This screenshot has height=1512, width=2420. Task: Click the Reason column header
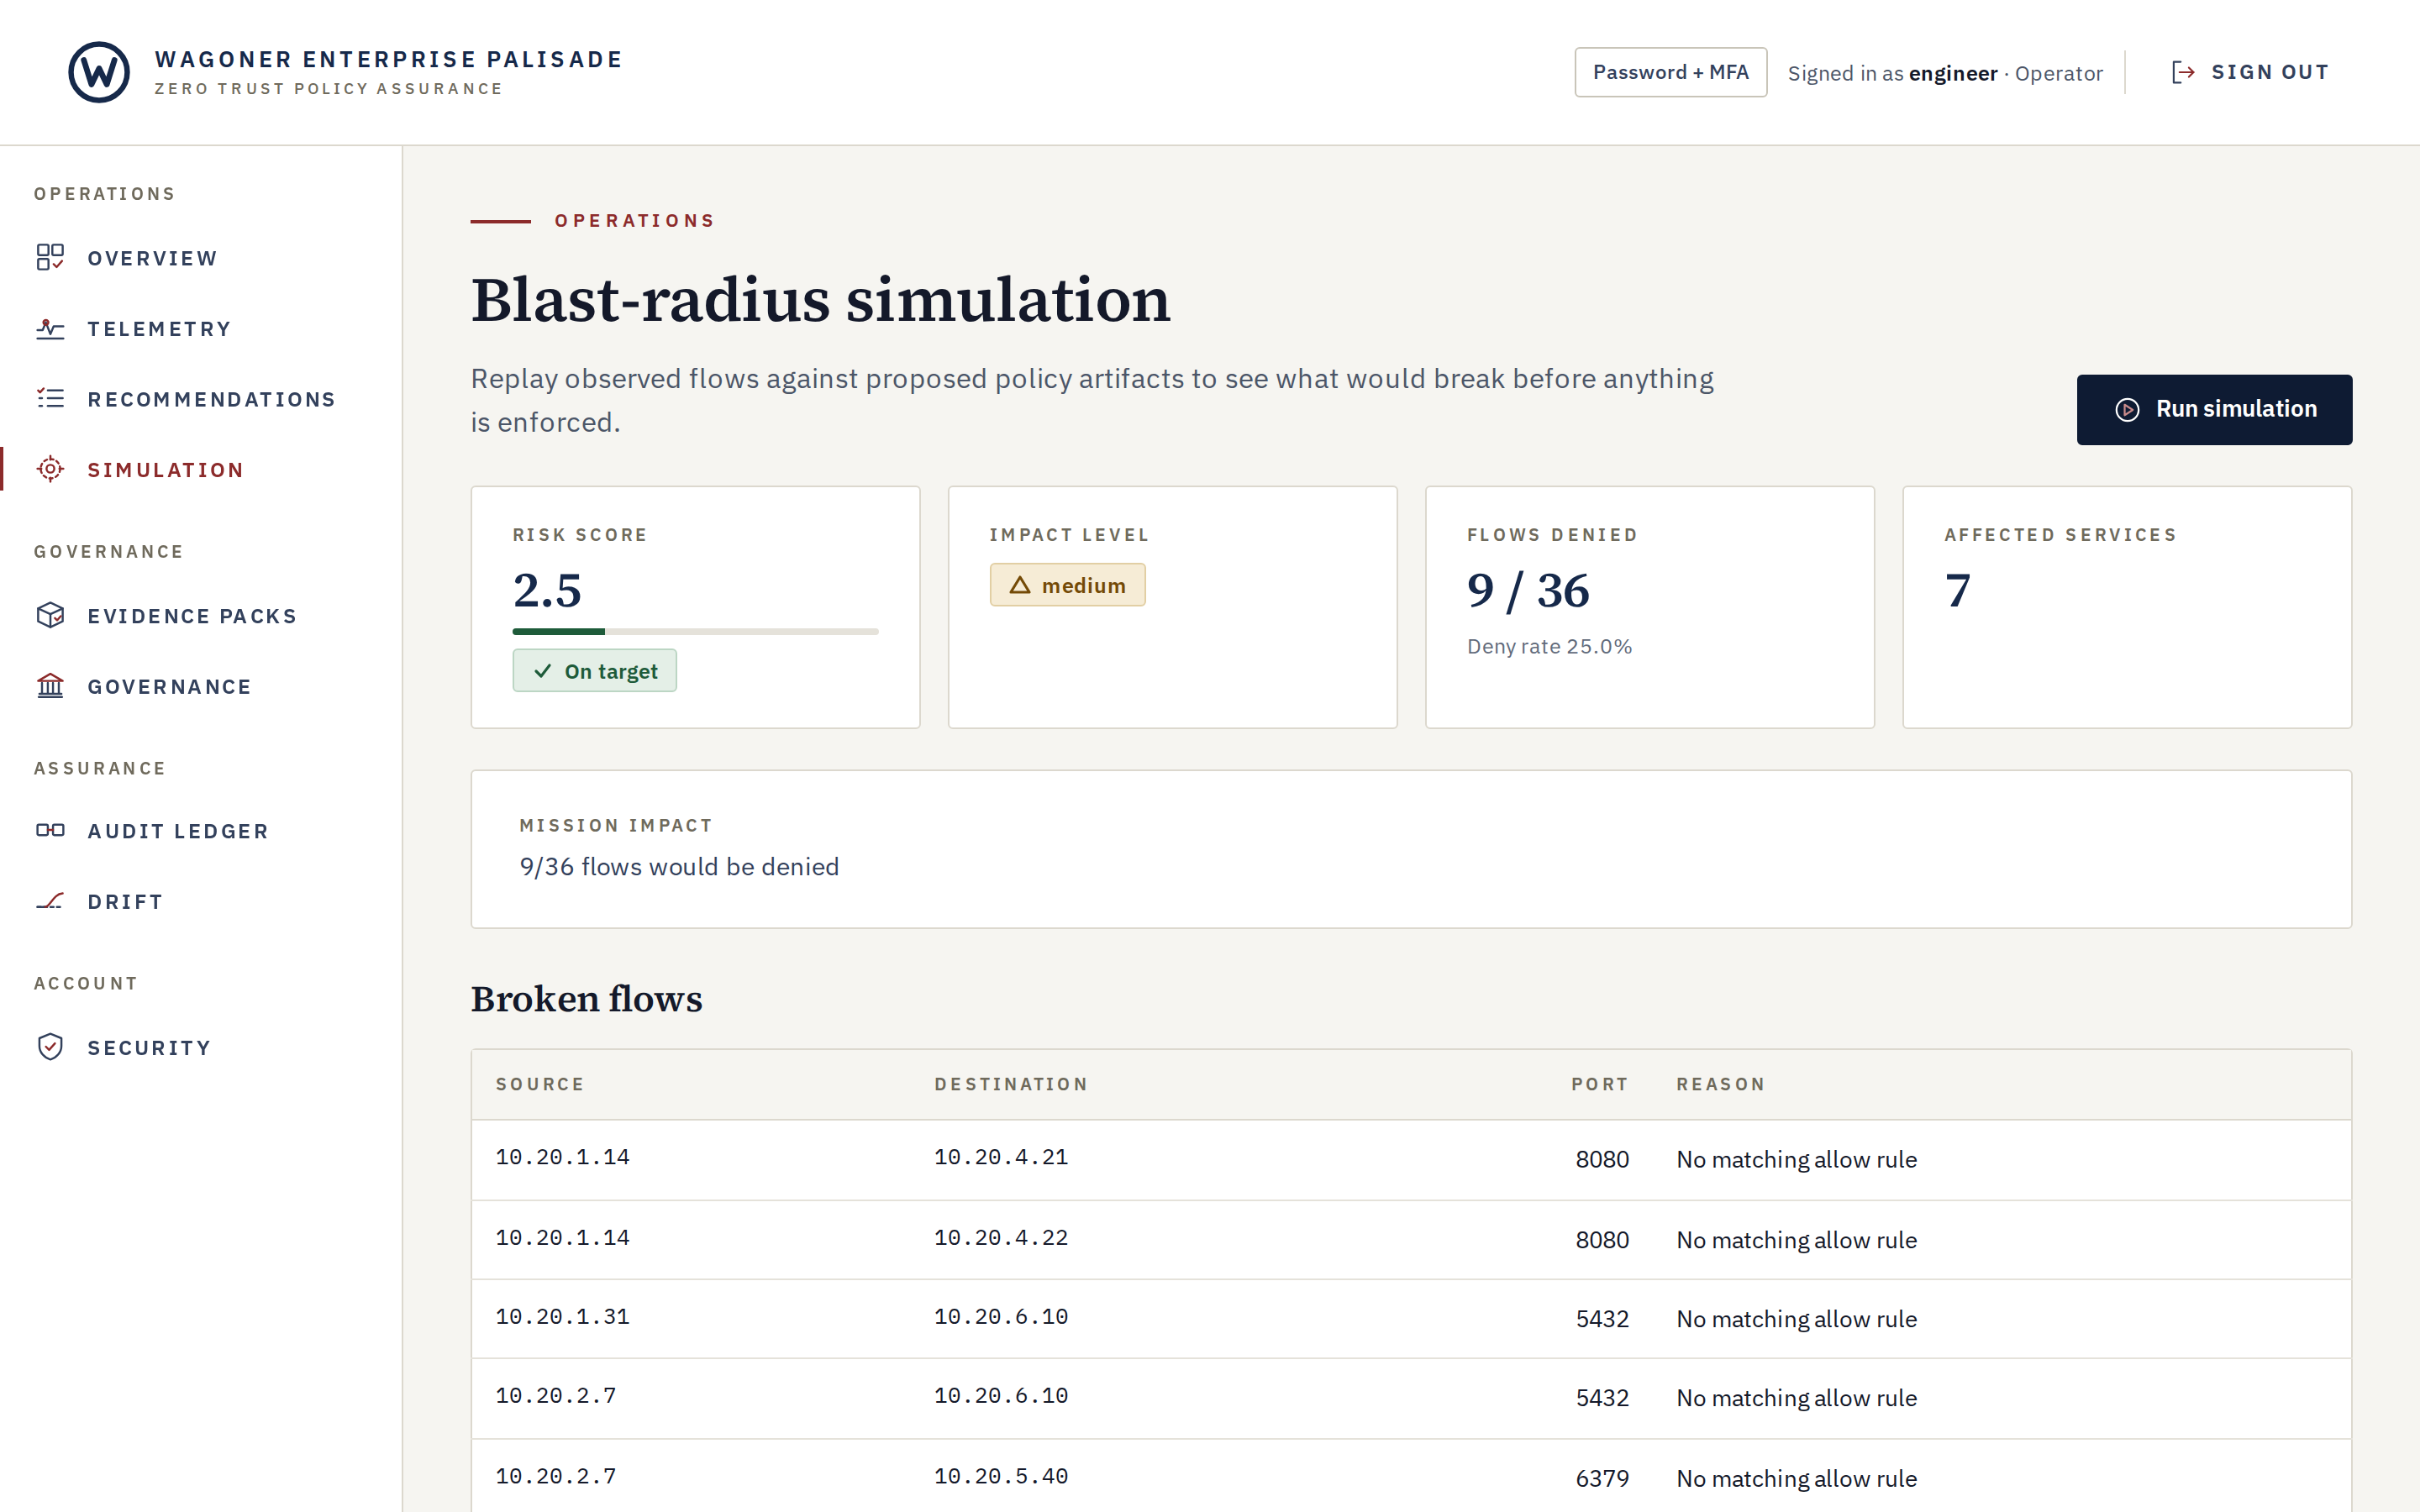coord(1720,1084)
